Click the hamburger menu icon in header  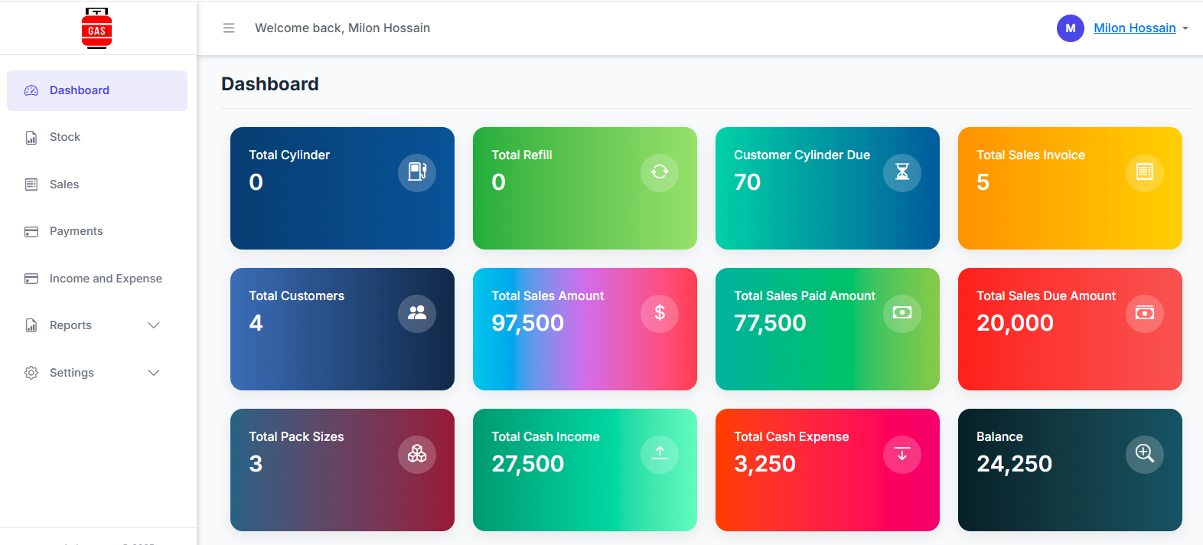(228, 28)
